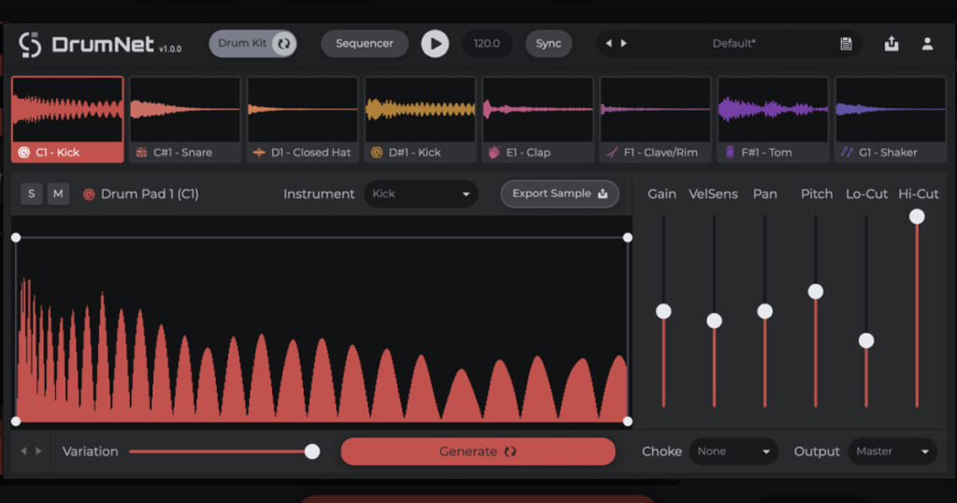
Task: Click the DrumNet logo icon
Action: coord(30,45)
